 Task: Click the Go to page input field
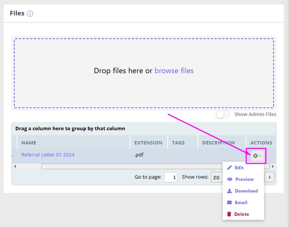click(x=170, y=177)
